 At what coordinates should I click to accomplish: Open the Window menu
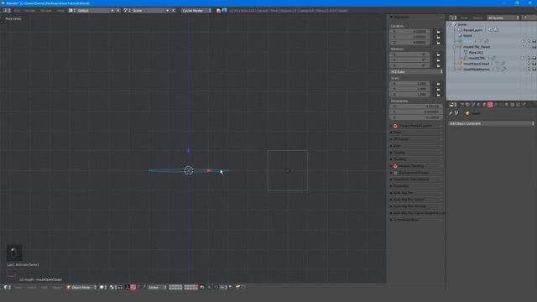pyautogui.click(x=46, y=11)
